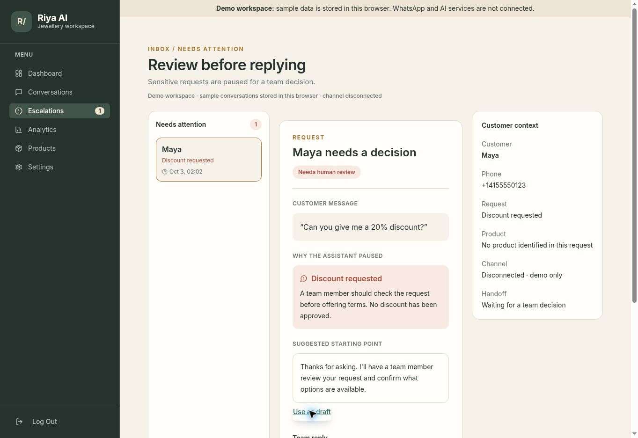Click the 'Oct 3, 02:02' timestamp
Screen dimensions: 638x438
[x=186, y=172]
